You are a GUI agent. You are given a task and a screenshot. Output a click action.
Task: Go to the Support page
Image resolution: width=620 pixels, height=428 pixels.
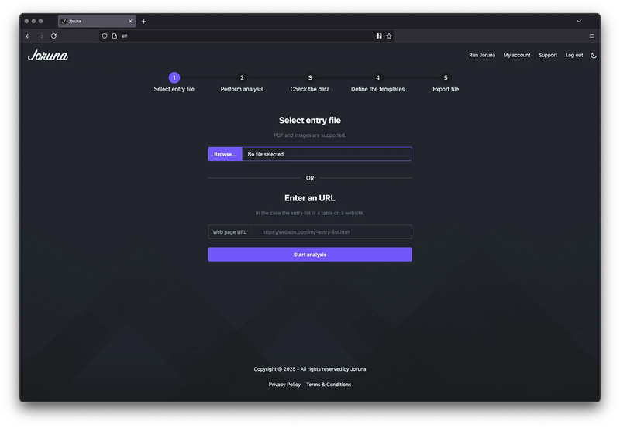548,55
